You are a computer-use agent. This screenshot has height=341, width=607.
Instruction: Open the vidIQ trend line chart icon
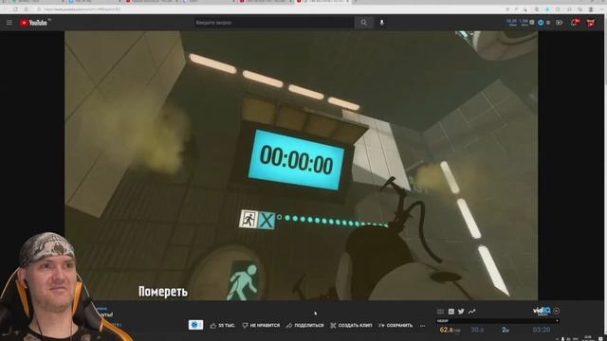point(471,312)
